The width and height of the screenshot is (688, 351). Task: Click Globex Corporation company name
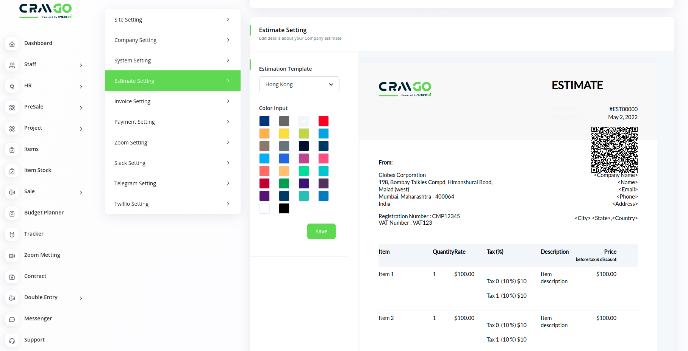point(402,175)
